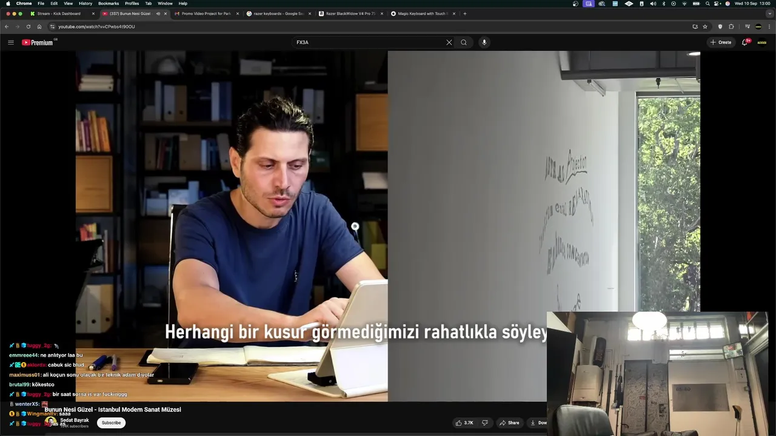Open Sedat Bayrak channel name link
776x436 pixels.
[75, 420]
